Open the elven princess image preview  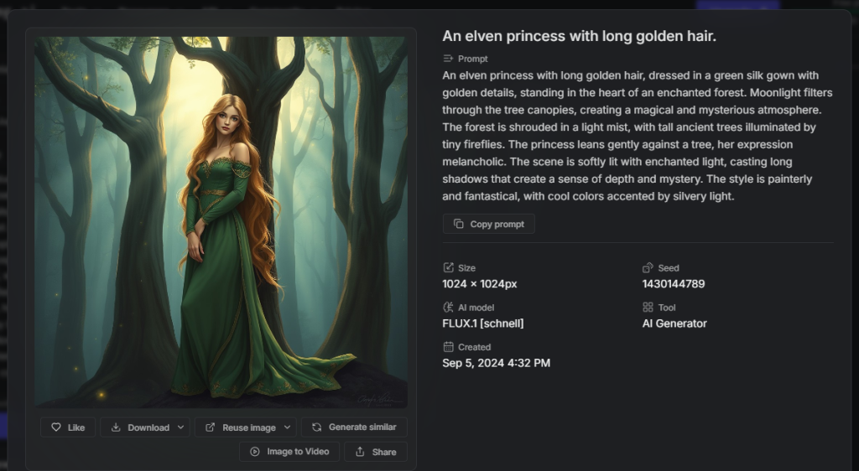pos(221,222)
